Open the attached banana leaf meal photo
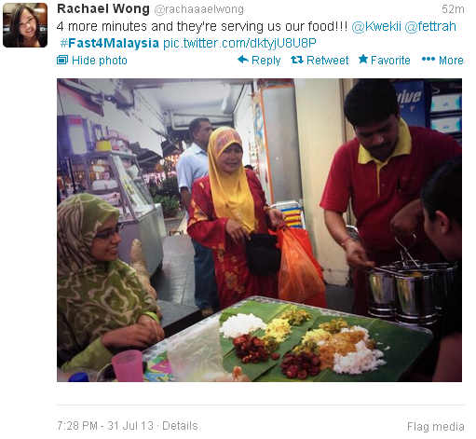The width and height of the screenshot is (476, 439). click(x=259, y=230)
